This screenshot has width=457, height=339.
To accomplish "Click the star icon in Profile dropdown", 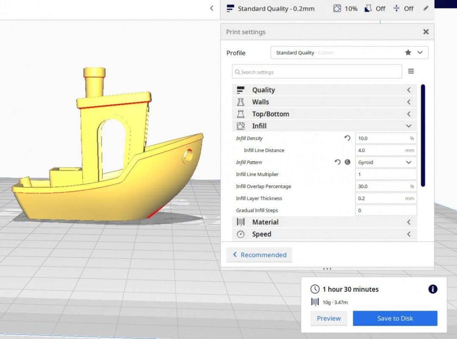I will click(x=408, y=53).
